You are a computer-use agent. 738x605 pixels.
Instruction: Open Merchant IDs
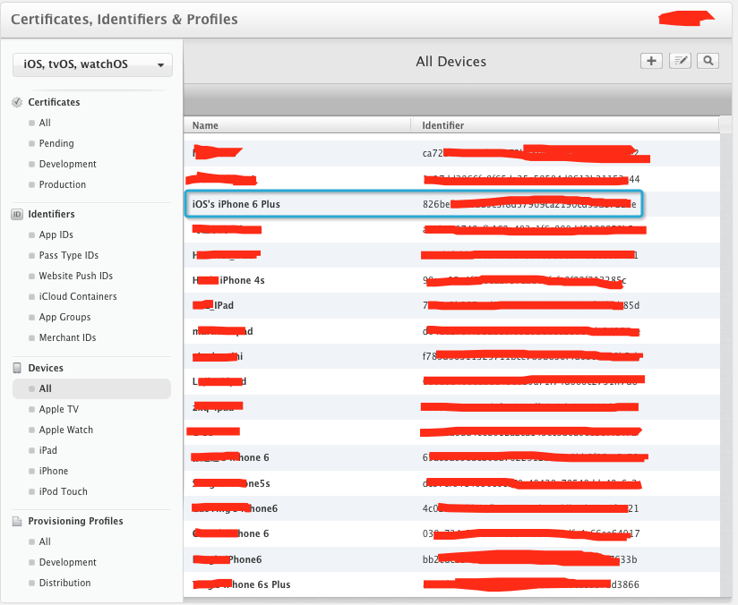[67, 337]
